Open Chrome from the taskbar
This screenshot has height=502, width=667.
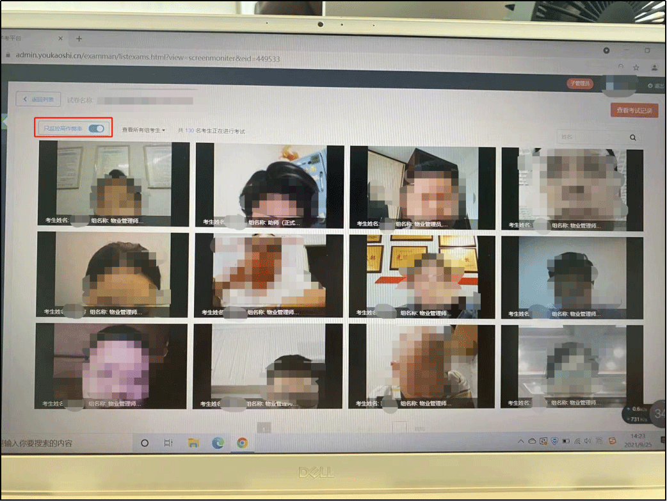242,442
